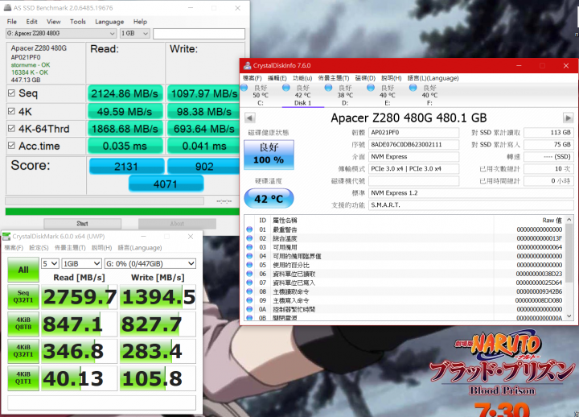Select the Disk 1 status icon 42 °C

pos(286,88)
